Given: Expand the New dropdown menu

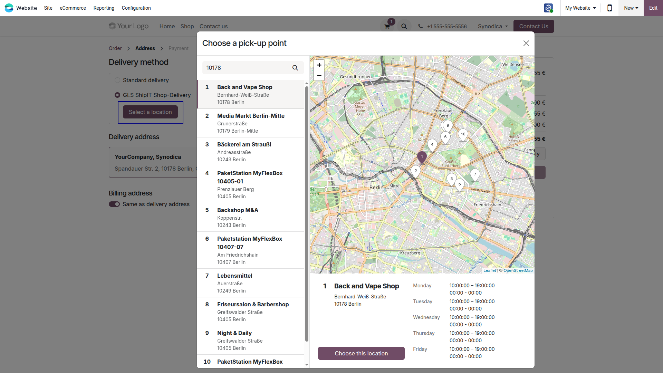Looking at the screenshot, I should [x=631, y=8].
